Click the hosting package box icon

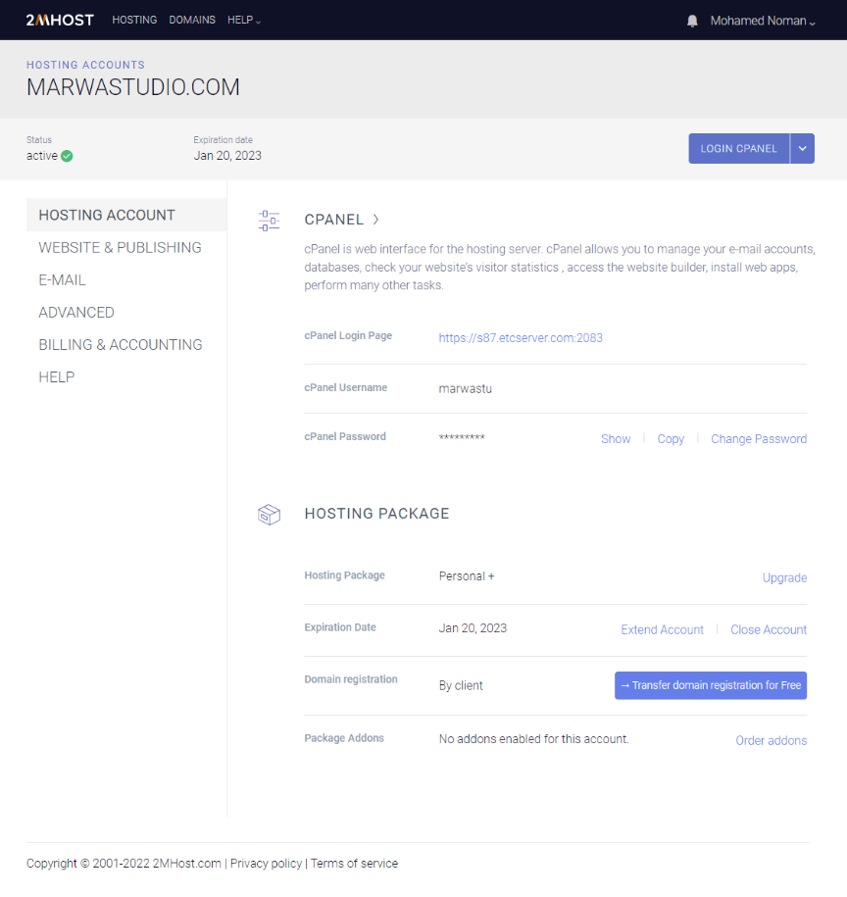[269, 515]
